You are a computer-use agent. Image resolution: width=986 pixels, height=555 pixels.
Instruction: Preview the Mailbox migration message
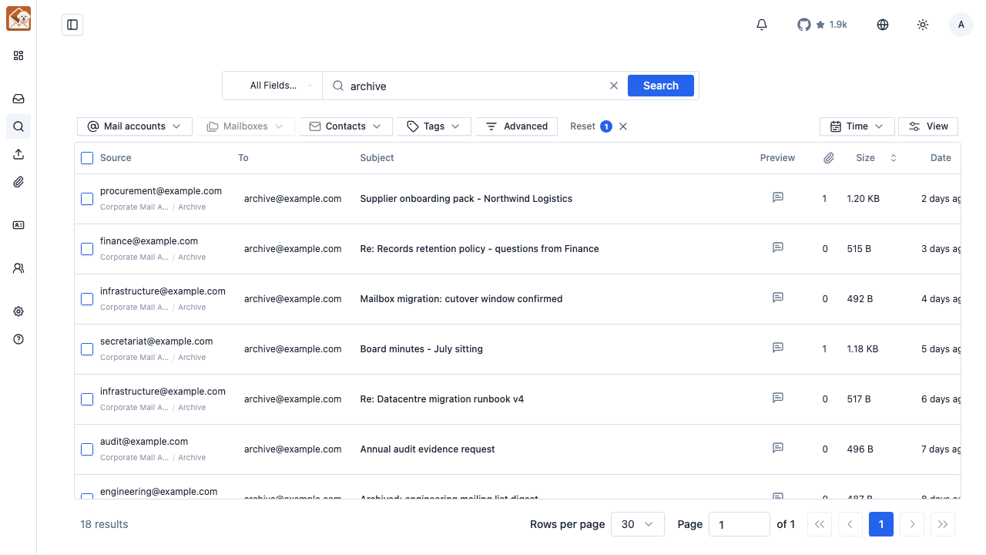click(778, 298)
